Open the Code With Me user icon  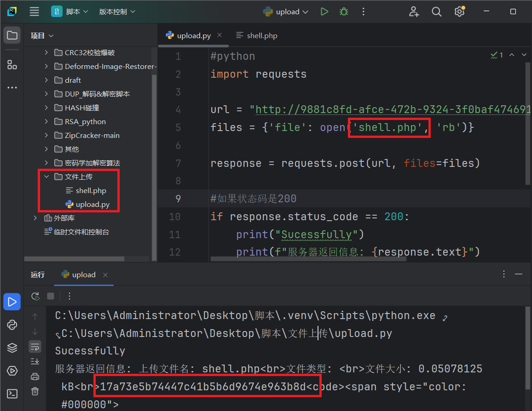click(414, 11)
